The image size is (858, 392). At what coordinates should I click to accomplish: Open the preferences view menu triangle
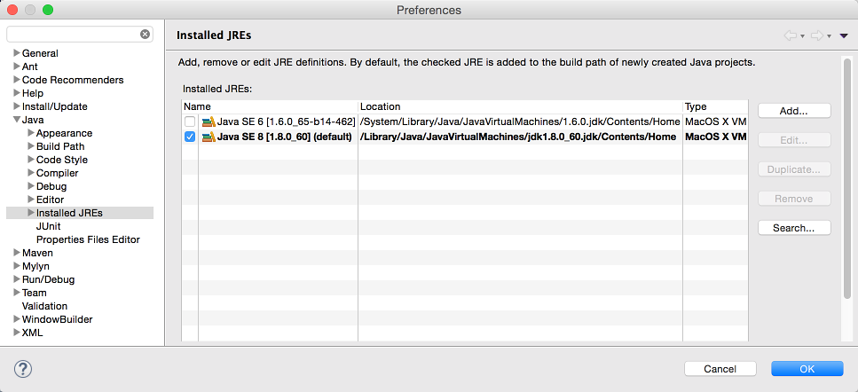(844, 35)
